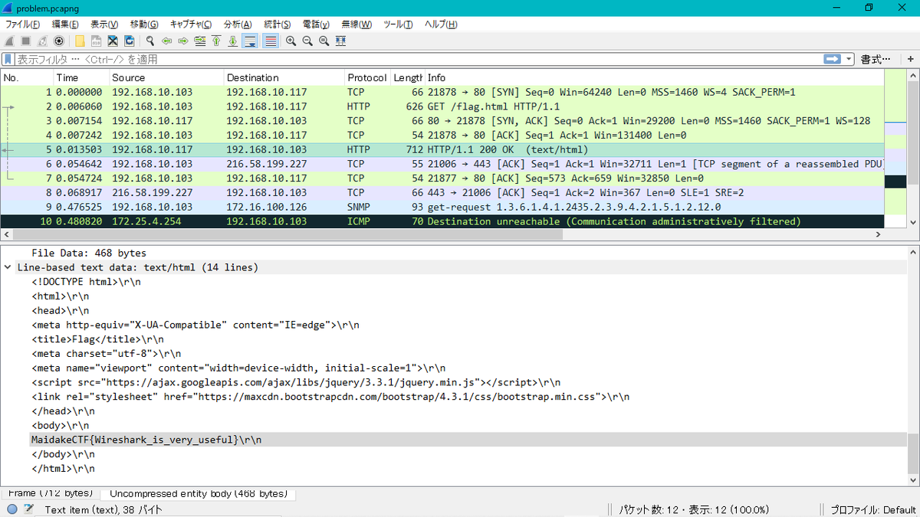Click the stop capture square icon
Image resolution: width=920 pixels, height=517 pixels.
pyautogui.click(x=25, y=41)
